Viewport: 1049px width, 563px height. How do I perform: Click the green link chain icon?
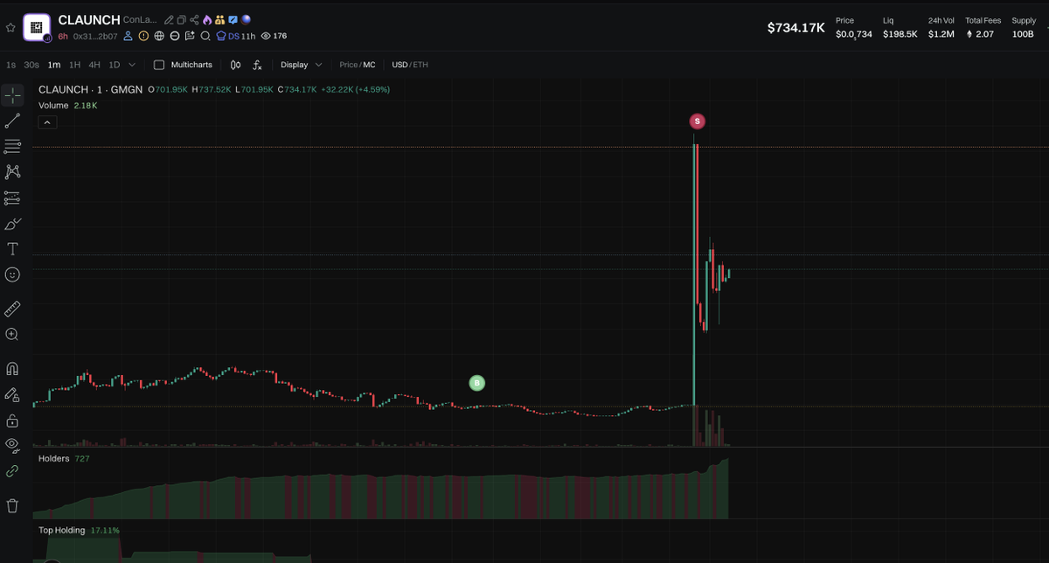click(12, 471)
